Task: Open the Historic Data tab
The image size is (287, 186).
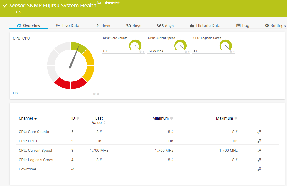Action: tap(205, 26)
